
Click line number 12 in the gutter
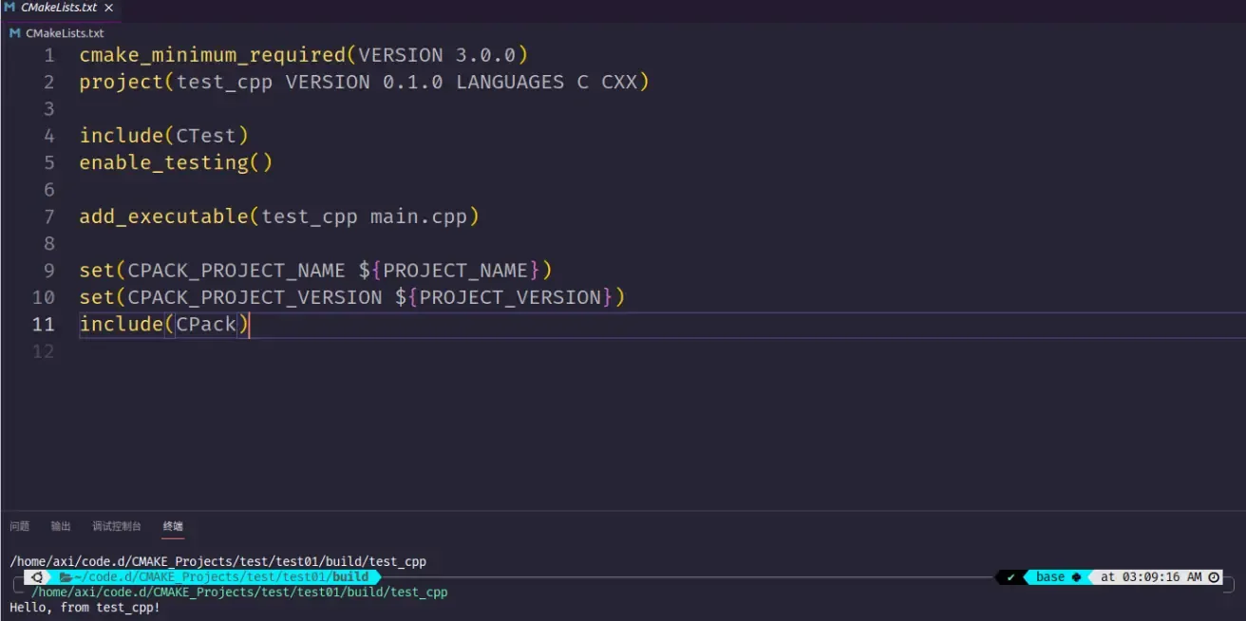pos(44,352)
